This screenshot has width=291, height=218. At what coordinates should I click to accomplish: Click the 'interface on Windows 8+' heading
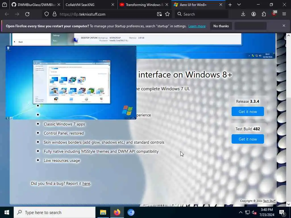click(185, 75)
